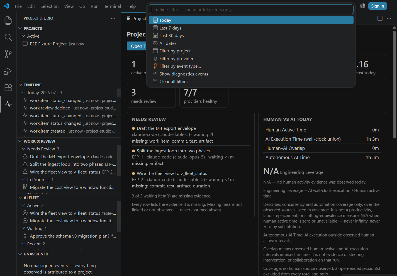The image size is (397, 276).
Task: Choose Clear all filters option
Action: (251, 81)
